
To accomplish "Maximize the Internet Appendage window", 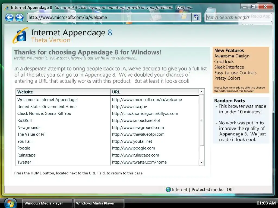I will click(254, 6).
